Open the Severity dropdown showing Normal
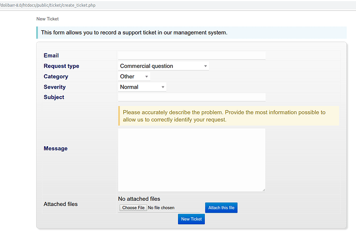The height and width of the screenshot is (241, 356). point(142,87)
